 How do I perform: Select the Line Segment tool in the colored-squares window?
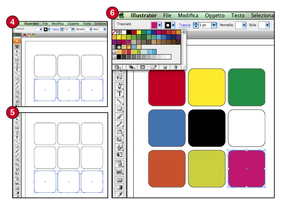(119, 101)
